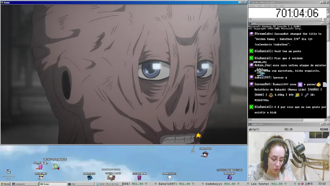Open the Formatar menu in Bloco de notas

tap(268, 6)
